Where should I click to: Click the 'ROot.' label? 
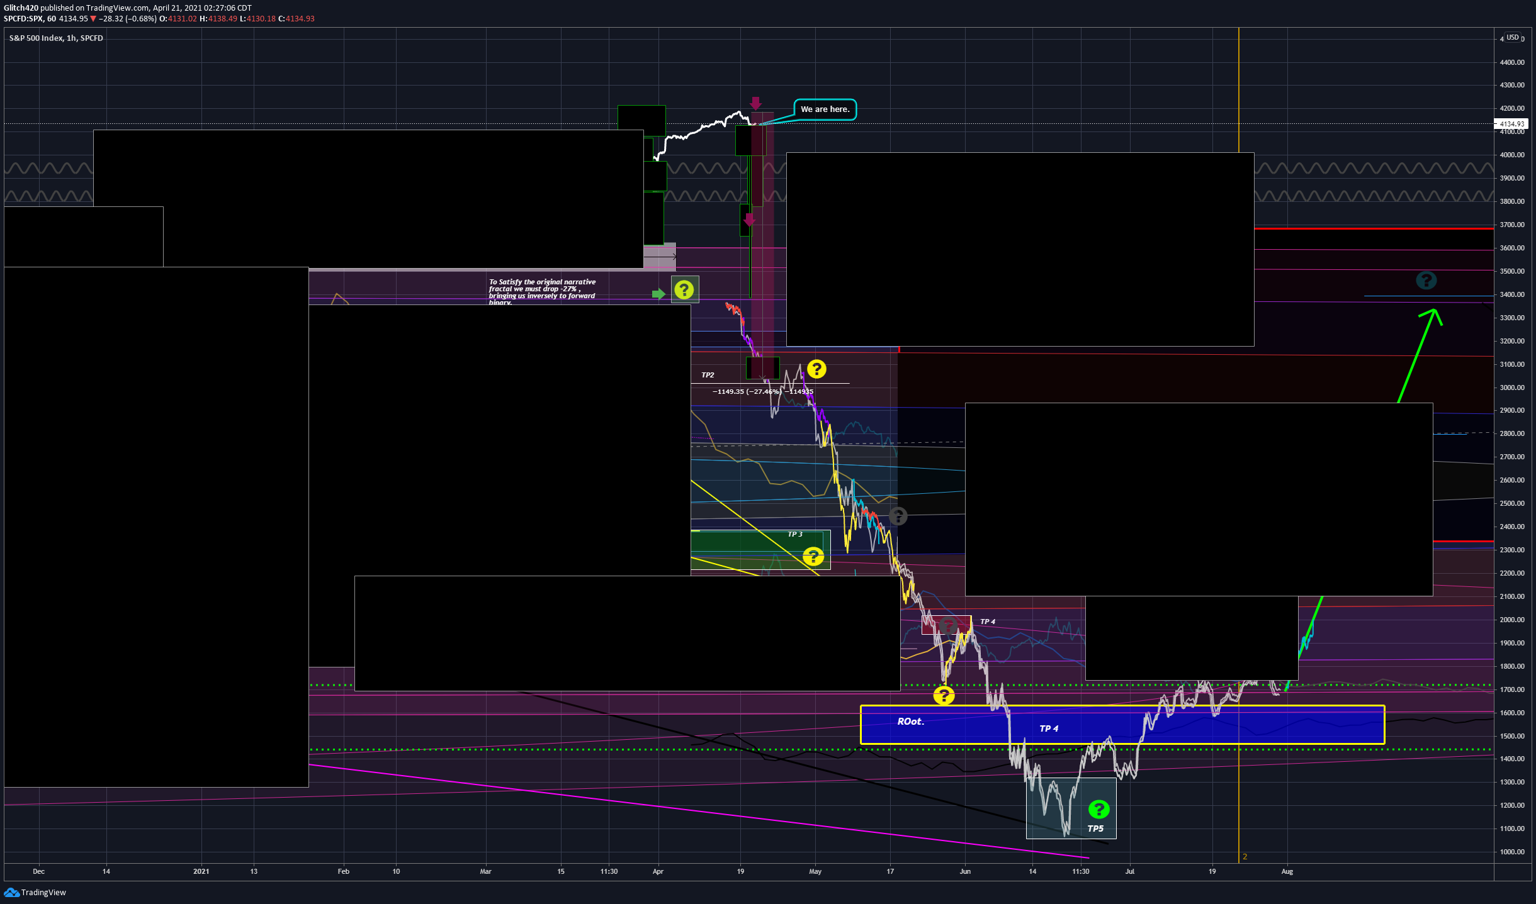tap(911, 722)
